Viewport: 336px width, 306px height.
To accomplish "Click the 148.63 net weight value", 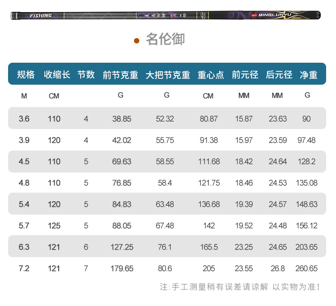I will [x=306, y=204].
